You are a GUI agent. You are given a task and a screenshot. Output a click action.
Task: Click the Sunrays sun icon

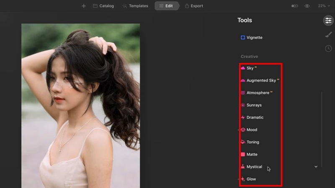coord(243,105)
